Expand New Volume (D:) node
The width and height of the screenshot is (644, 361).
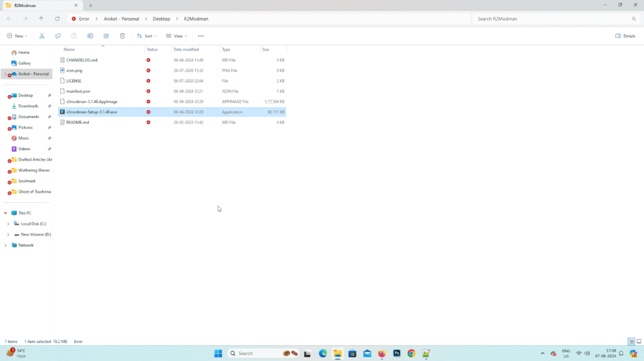click(x=8, y=235)
